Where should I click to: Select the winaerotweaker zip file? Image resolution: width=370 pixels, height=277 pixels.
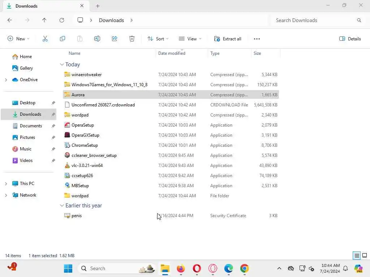(x=171, y=74)
